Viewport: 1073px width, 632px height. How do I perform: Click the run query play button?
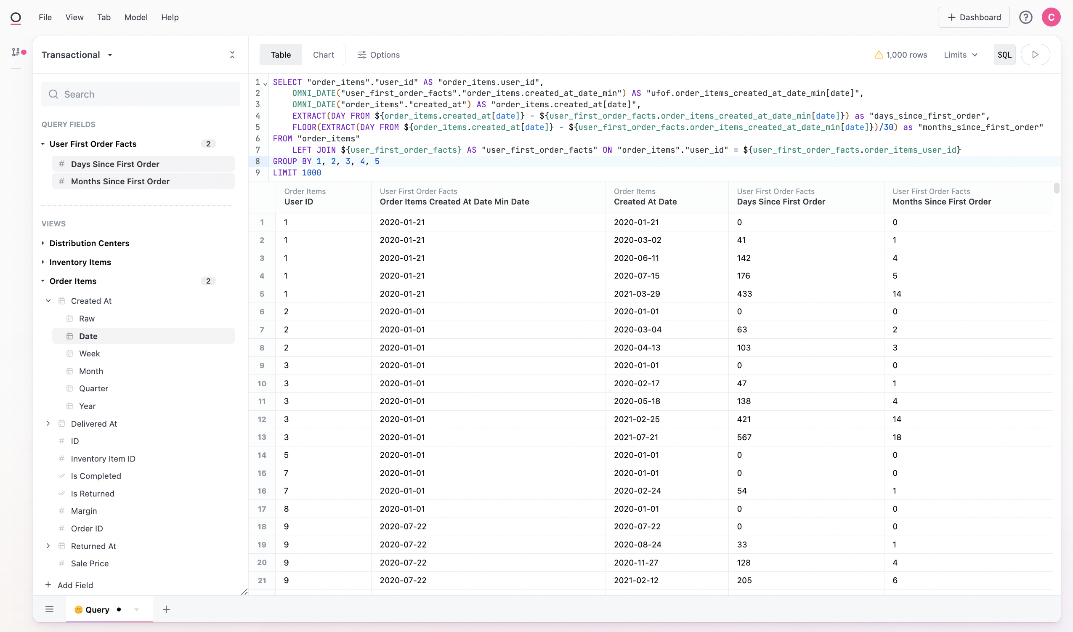point(1035,55)
